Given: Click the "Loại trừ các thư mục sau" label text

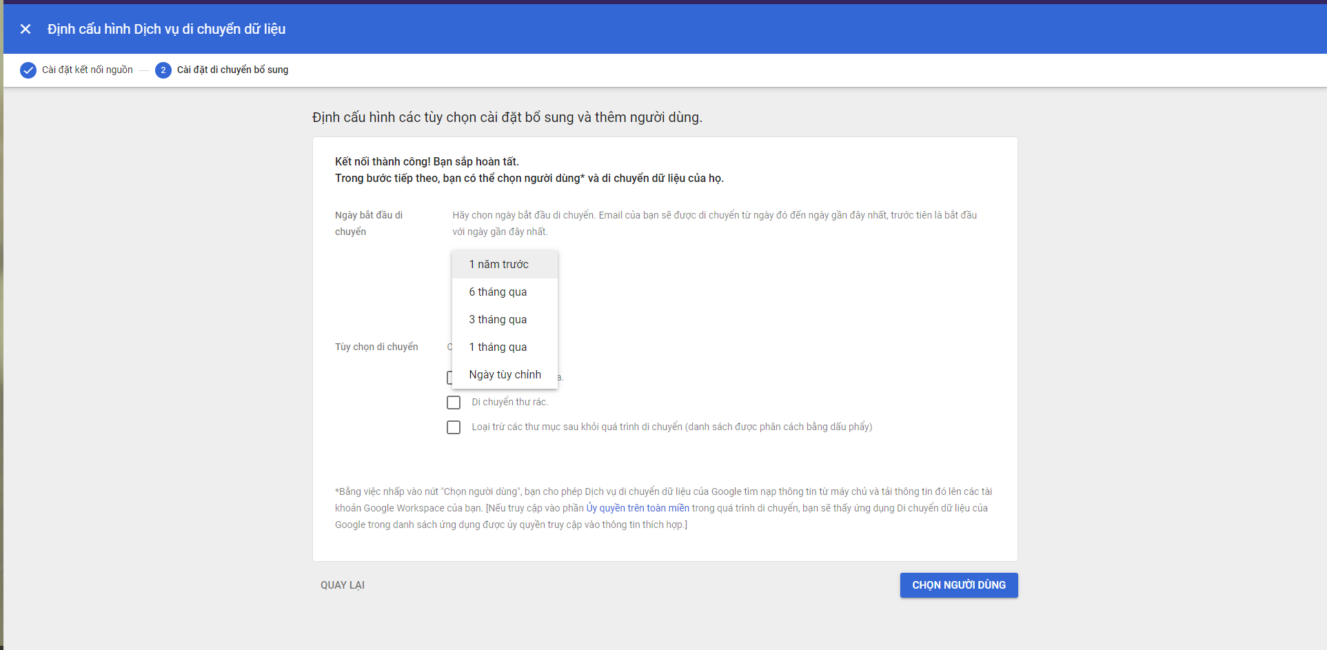Looking at the screenshot, I should point(671,427).
